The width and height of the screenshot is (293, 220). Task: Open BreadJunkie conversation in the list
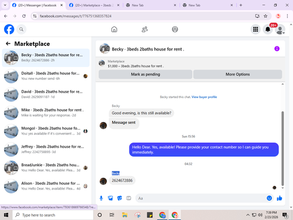click(x=46, y=168)
